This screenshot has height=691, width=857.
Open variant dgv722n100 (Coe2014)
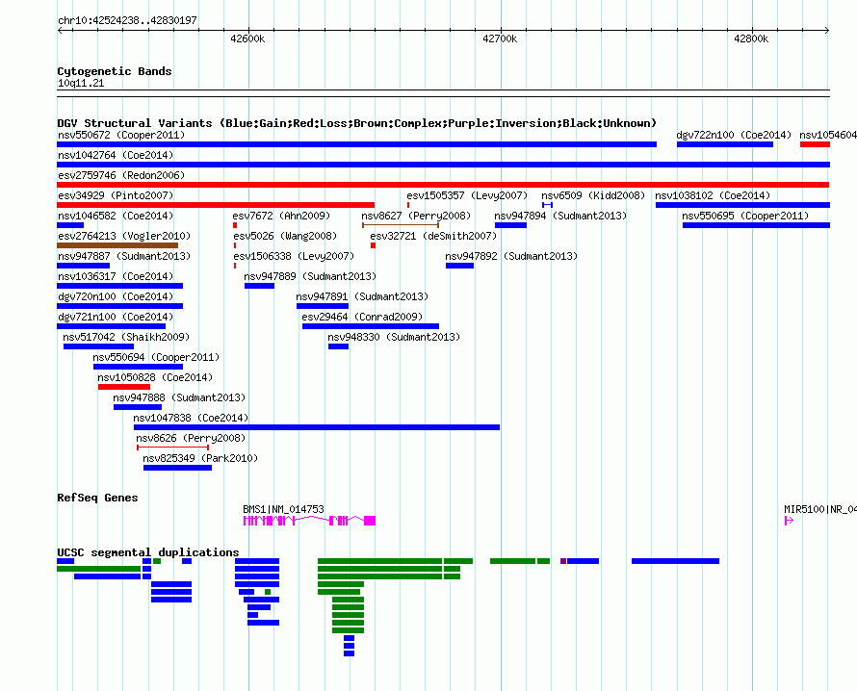(x=725, y=144)
